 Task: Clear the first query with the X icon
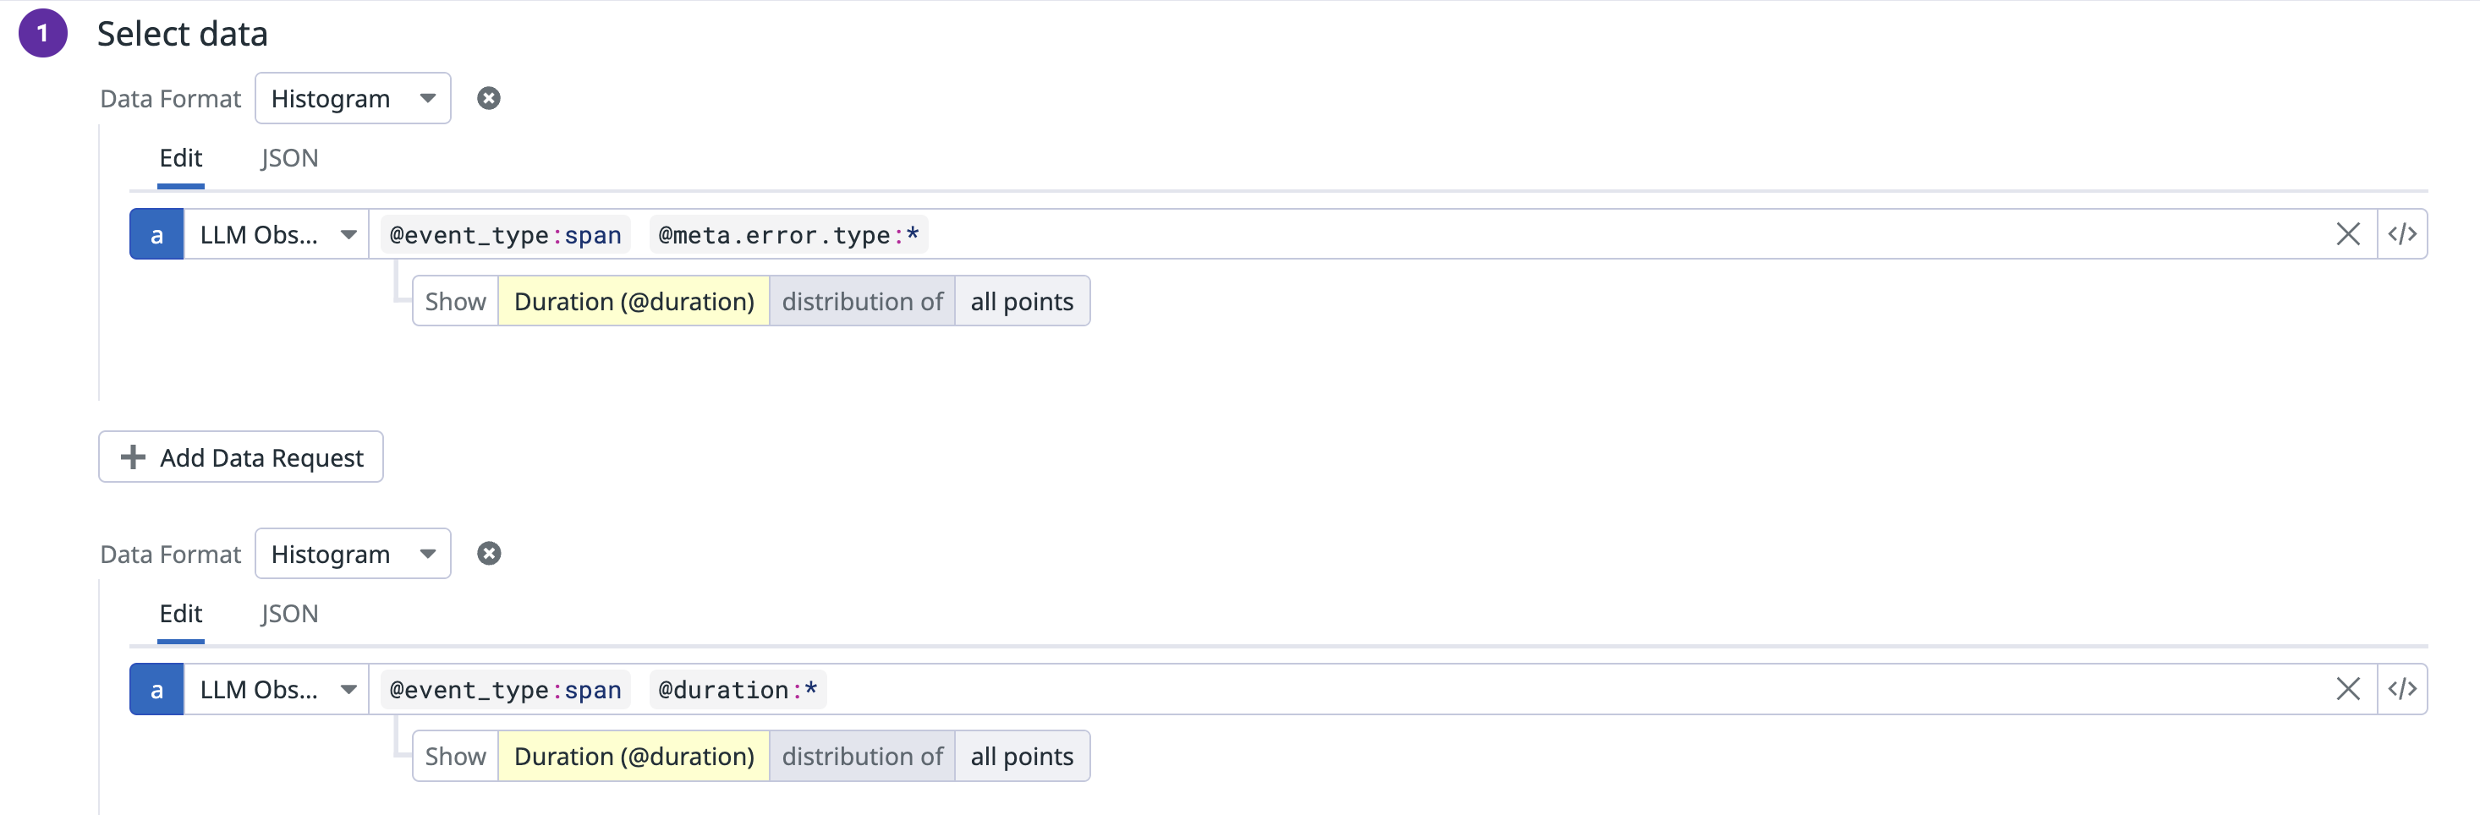(2347, 234)
